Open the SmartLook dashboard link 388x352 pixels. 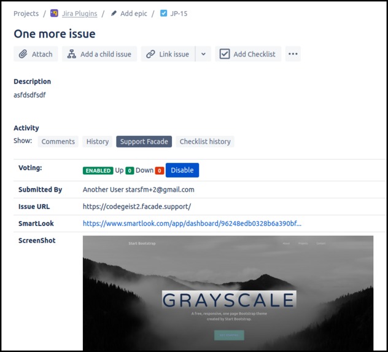192,224
